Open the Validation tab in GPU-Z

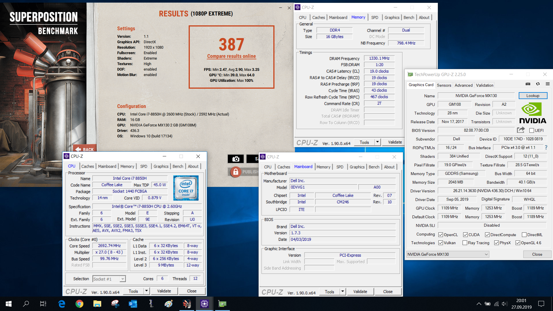coord(484,85)
